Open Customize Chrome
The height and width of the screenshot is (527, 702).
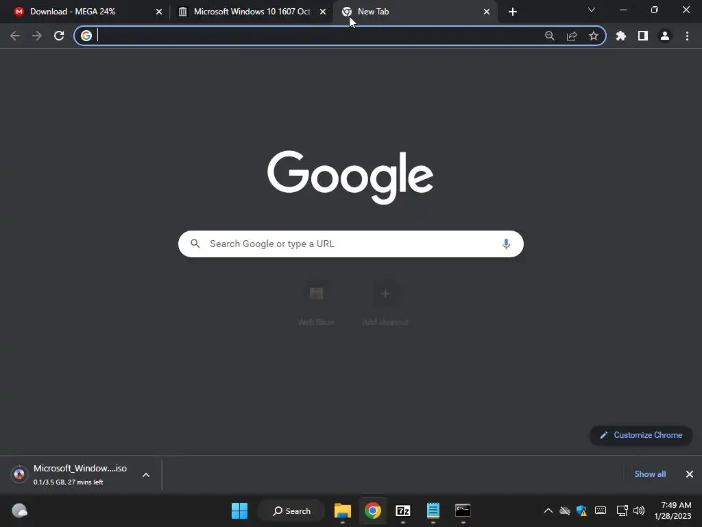(641, 435)
